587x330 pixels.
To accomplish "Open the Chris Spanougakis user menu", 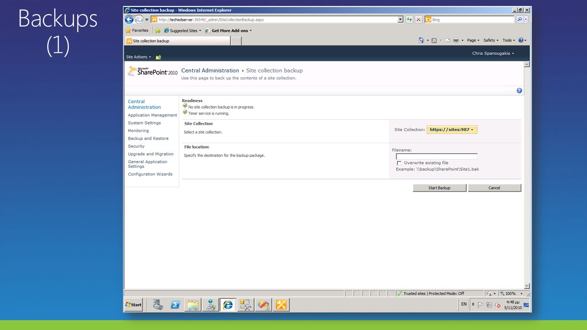I will point(493,53).
